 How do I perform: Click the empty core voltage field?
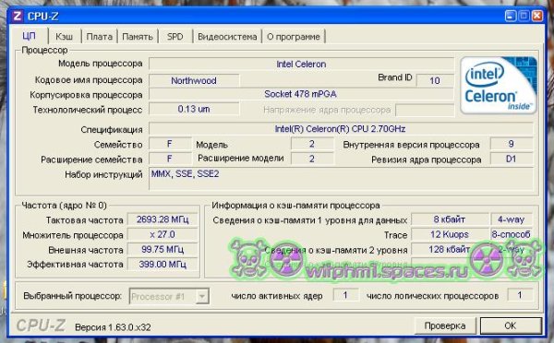click(x=425, y=110)
